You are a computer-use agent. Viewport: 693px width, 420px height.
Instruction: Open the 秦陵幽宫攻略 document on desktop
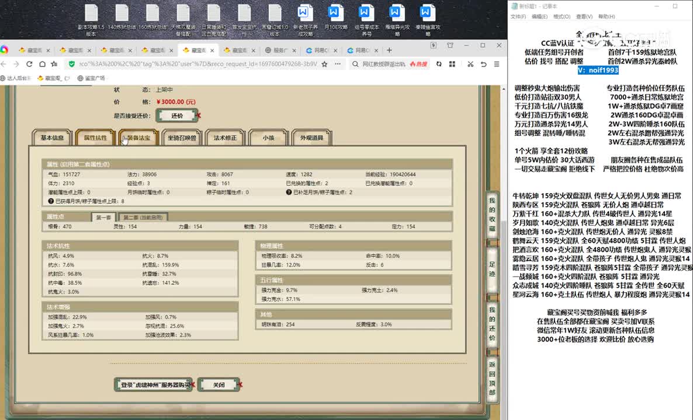point(428,20)
